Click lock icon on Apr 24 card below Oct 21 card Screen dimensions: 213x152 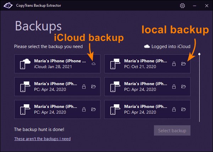[x=174, y=86]
